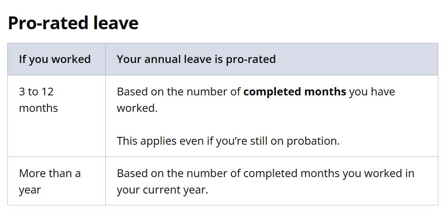
Task: Click 'Your annual leave is pro-rated' header
Action: [196, 59]
